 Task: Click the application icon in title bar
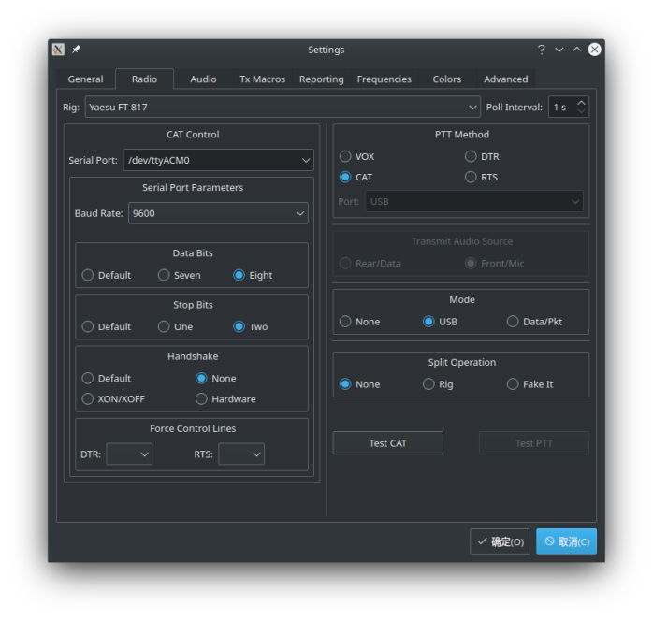click(59, 50)
